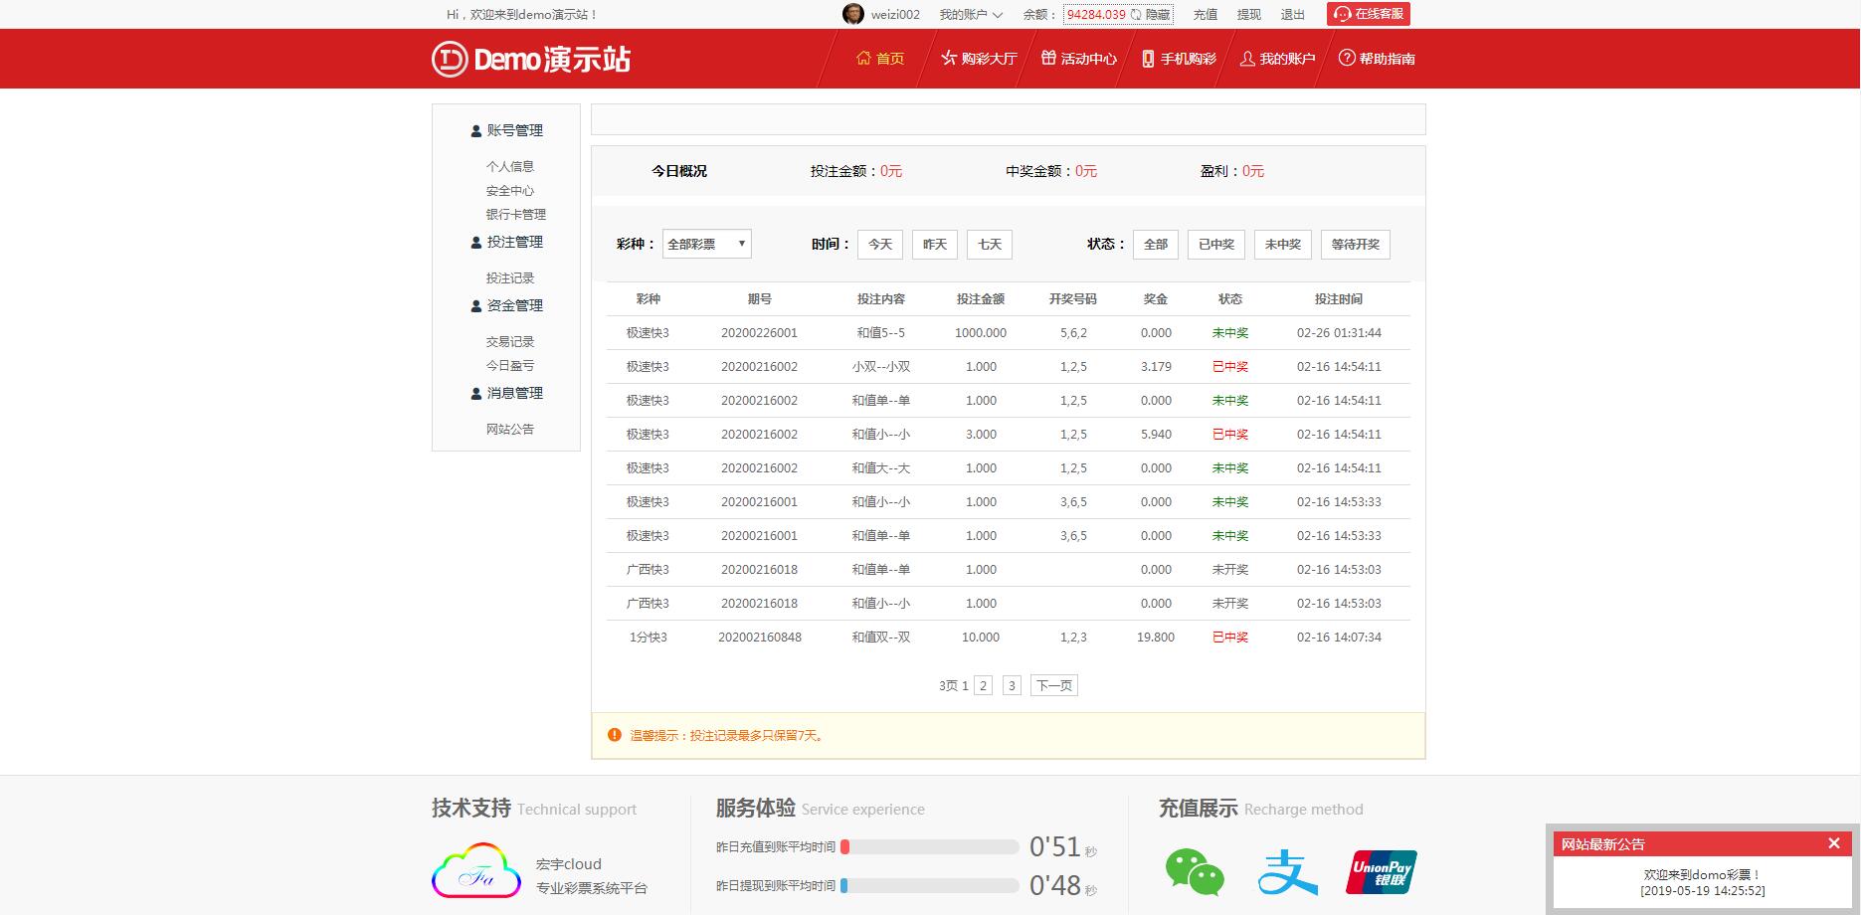Click bet time 02-26 01:31:44
1861x915 pixels.
coord(1339,333)
